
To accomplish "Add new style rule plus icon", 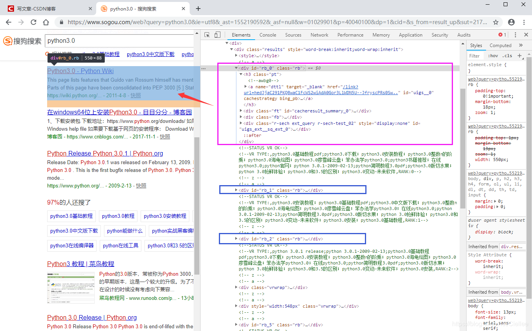I will (x=520, y=56).
